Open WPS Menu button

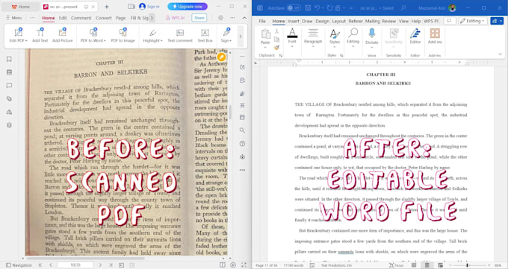(14, 18)
